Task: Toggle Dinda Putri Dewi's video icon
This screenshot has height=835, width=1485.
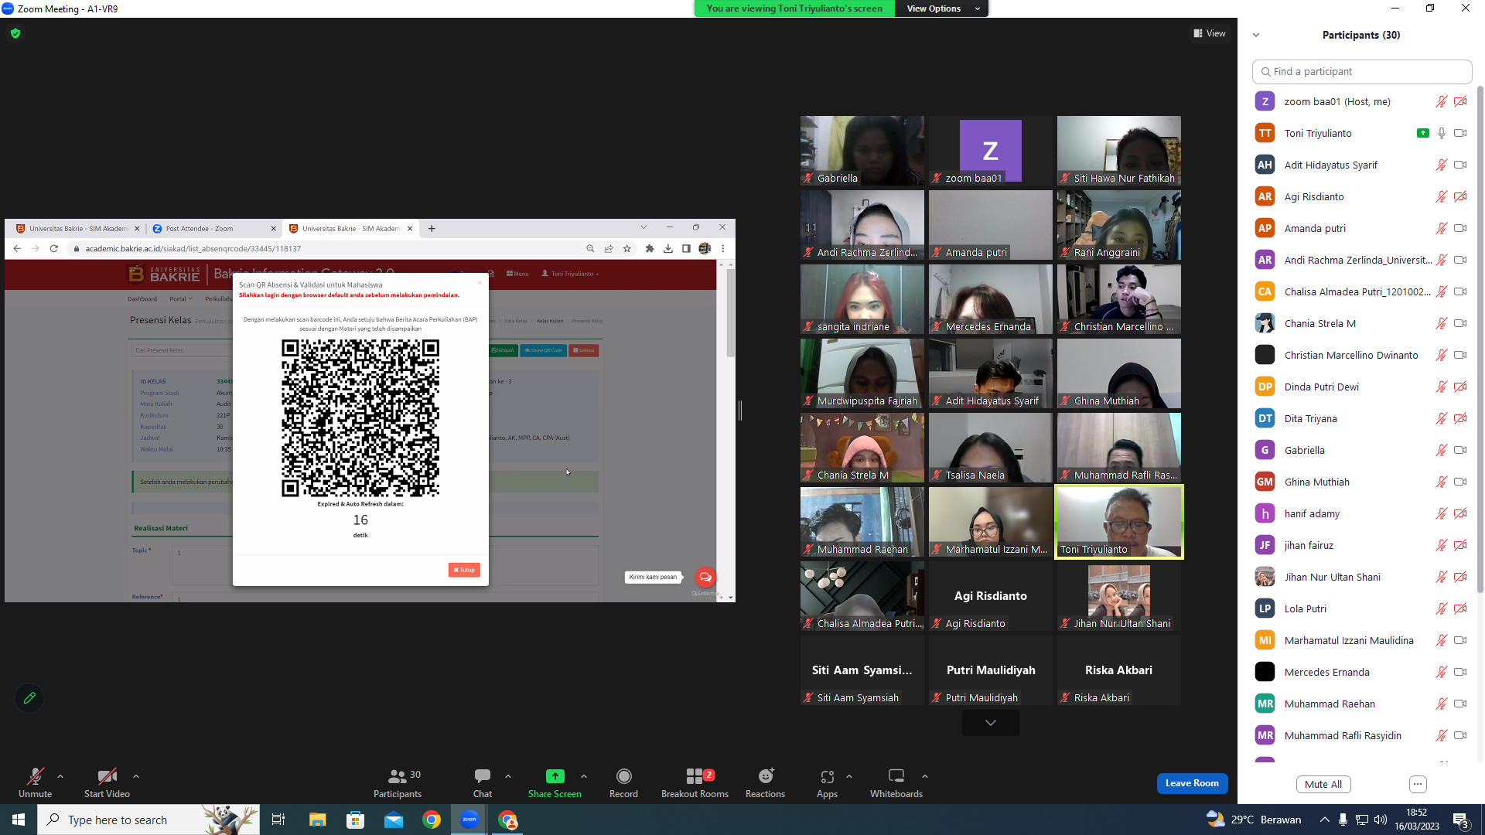Action: [1460, 387]
